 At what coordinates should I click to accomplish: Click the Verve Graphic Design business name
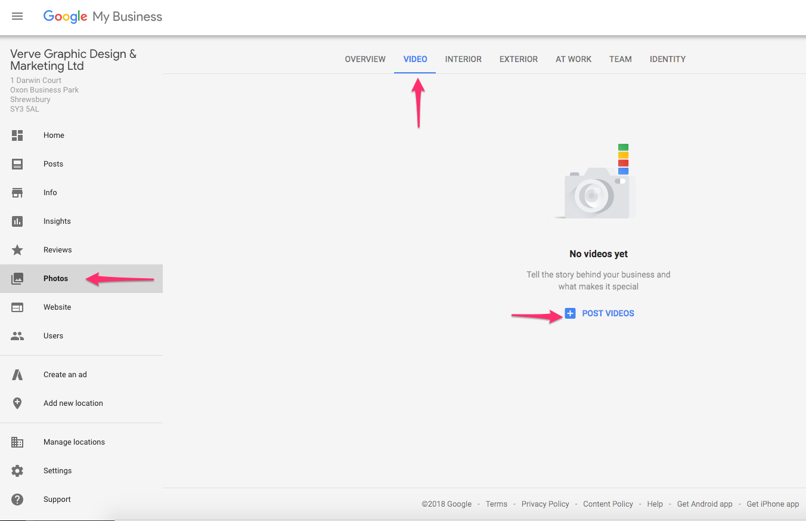(x=73, y=60)
